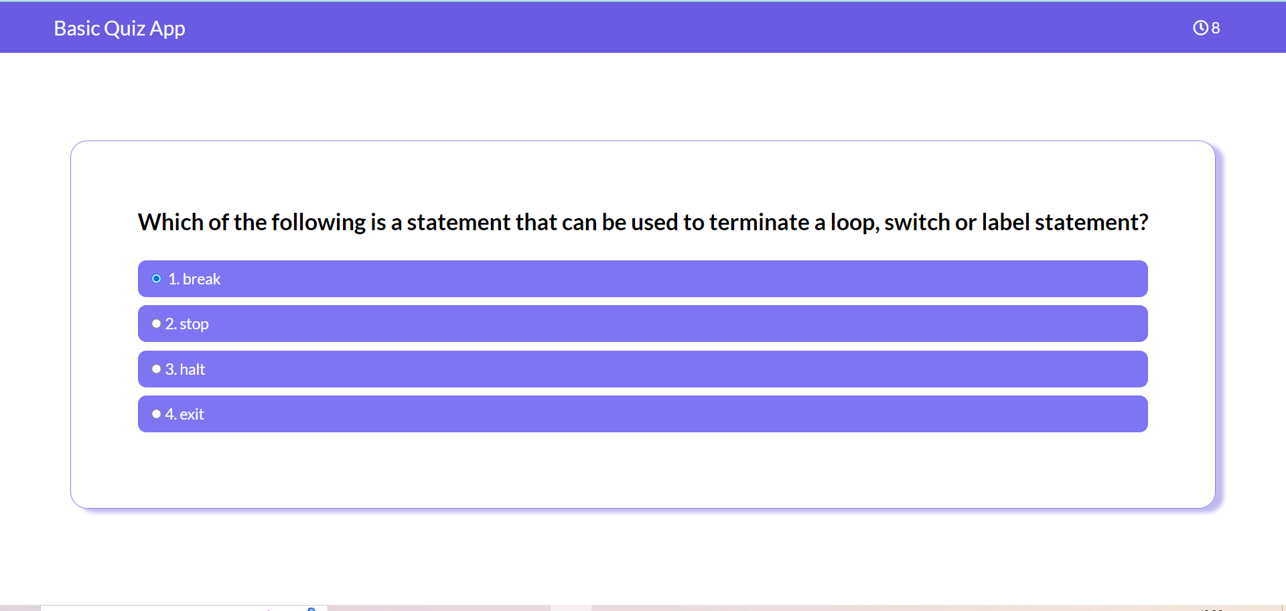Select the radio bullet beside break
This screenshot has height=611, width=1286.
click(x=157, y=278)
